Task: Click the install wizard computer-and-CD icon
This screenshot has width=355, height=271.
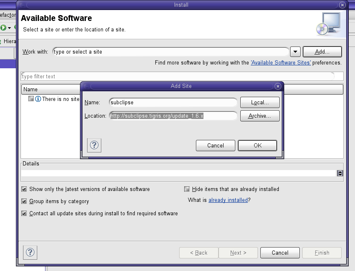Action: pos(328,23)
